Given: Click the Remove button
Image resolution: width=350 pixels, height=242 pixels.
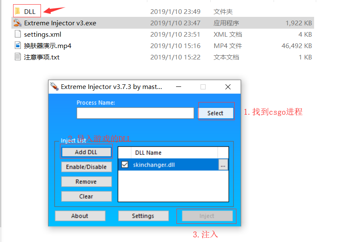Looking at the screenshot, I should pyautogui.click(x=87, y=182).
